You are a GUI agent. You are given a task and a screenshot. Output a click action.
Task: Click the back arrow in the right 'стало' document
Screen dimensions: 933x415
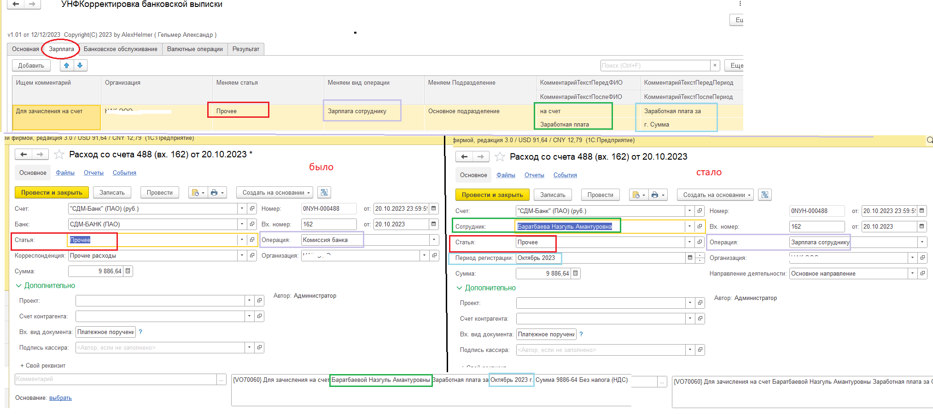tap(464, 156)
